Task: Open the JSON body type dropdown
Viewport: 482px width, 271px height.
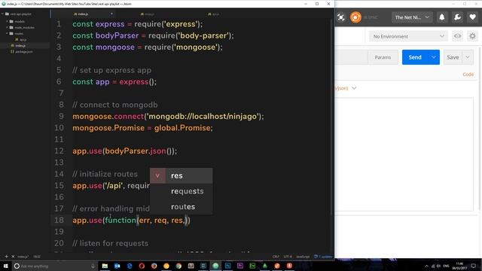Action: [x=354, y=88]
